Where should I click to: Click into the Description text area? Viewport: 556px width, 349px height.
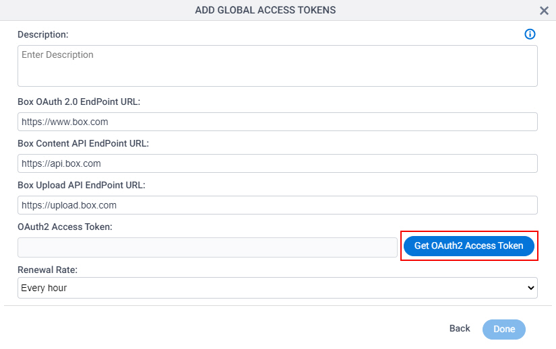(x=278, y=66)
